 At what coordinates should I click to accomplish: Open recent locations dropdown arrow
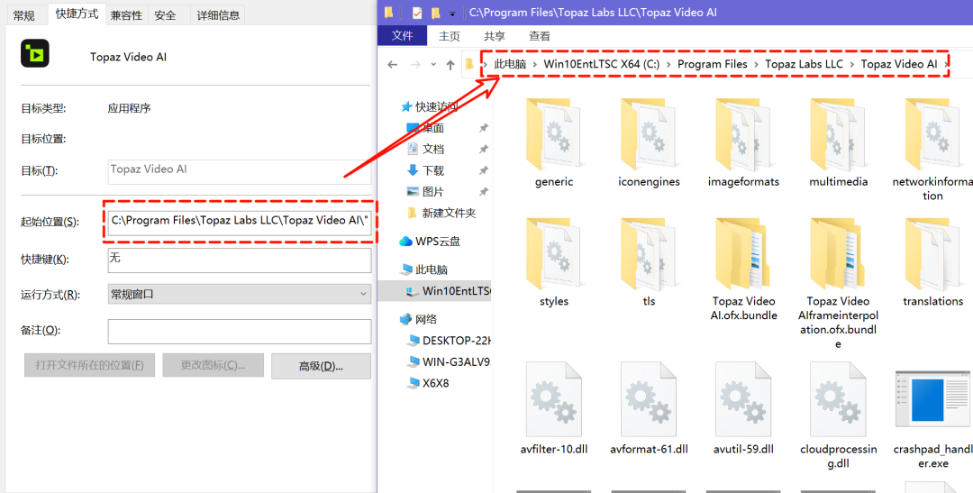433,64
